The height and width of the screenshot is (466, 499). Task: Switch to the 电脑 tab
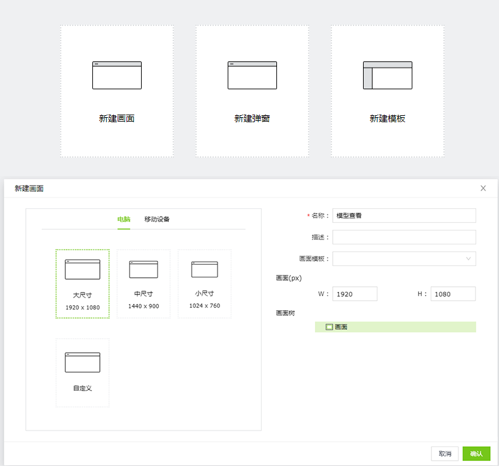pyautogui.click(x=123, y=219)
